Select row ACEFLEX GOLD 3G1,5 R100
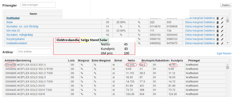Image resolution: width=233 pixels, height=97 pixels. click(x=115, y=69)
